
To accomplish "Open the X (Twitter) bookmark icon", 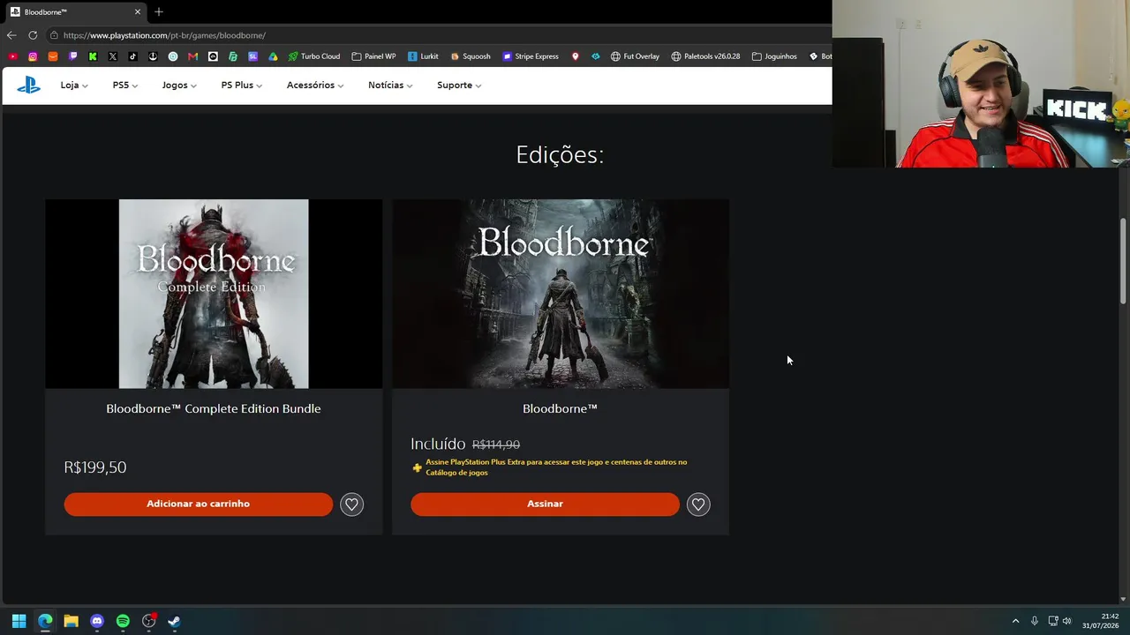I will (113, 56).
